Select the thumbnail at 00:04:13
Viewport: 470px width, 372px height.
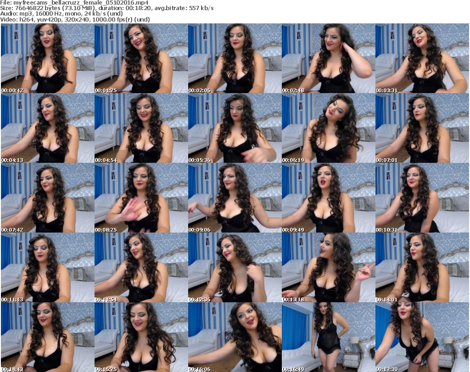47,128
